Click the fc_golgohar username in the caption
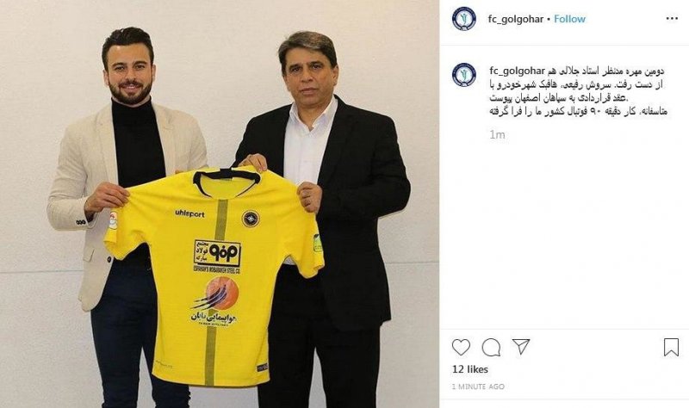 click(518, 71)
